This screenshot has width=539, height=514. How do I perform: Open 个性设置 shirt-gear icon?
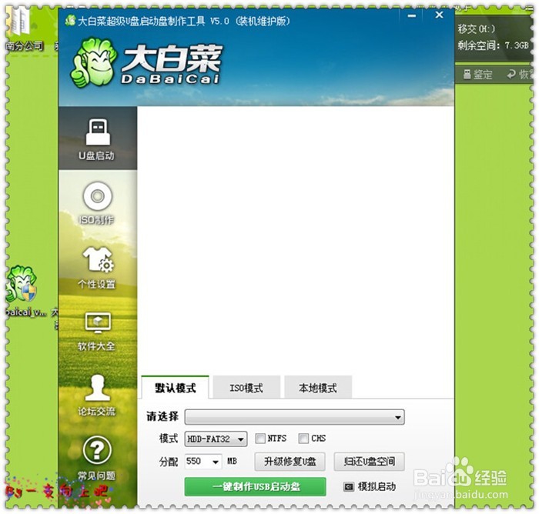tap(98, 260)
